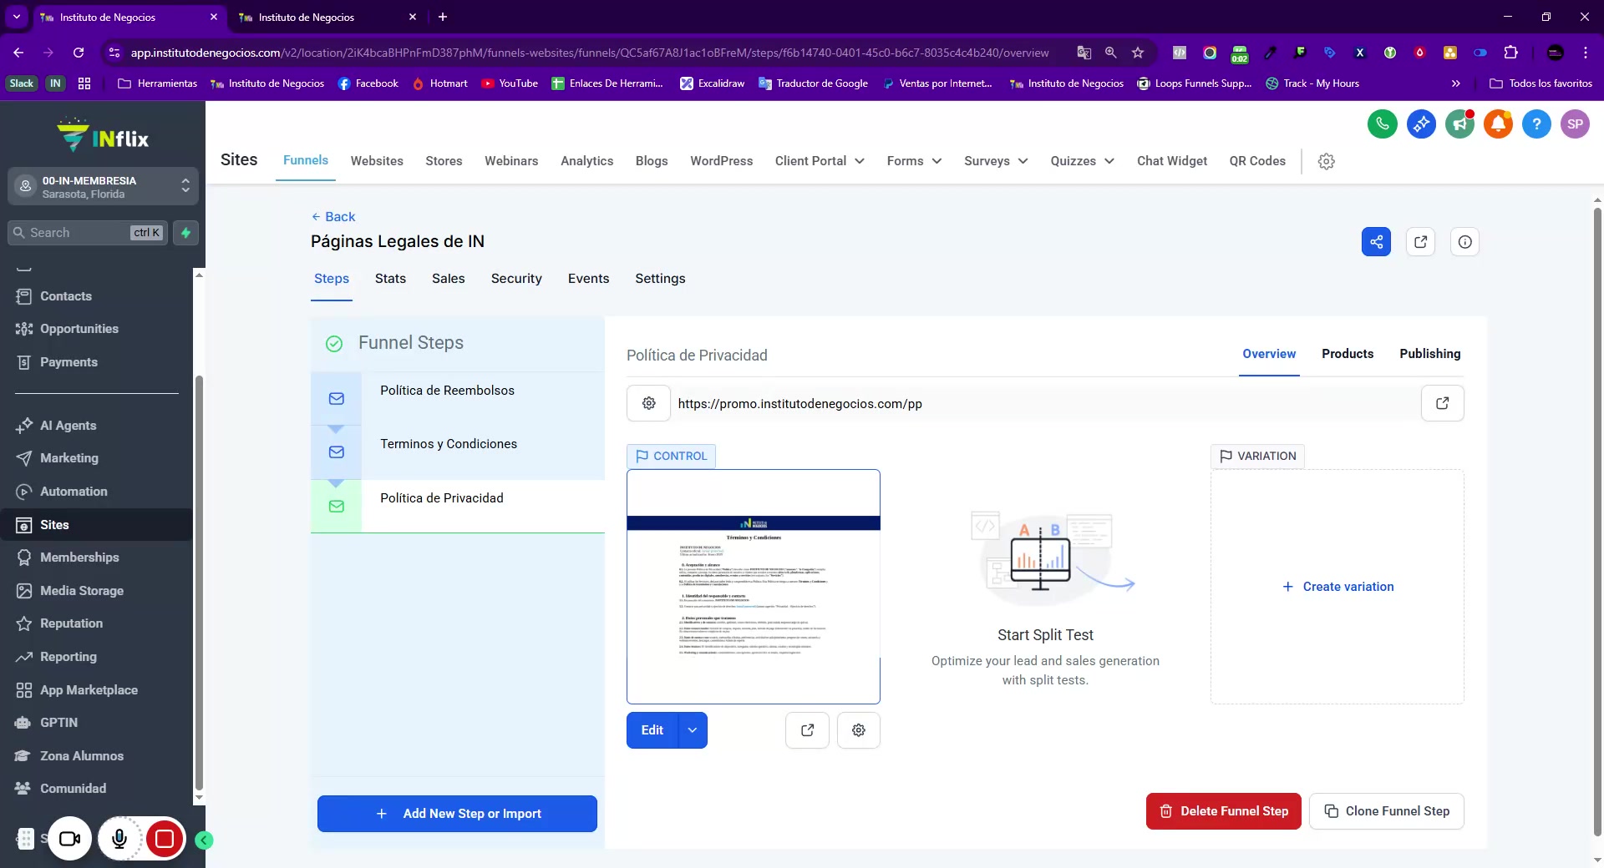Click Add New Step or Import
Image resolution: width=1604 pixels, height=868 pixels.
point(457,814)
